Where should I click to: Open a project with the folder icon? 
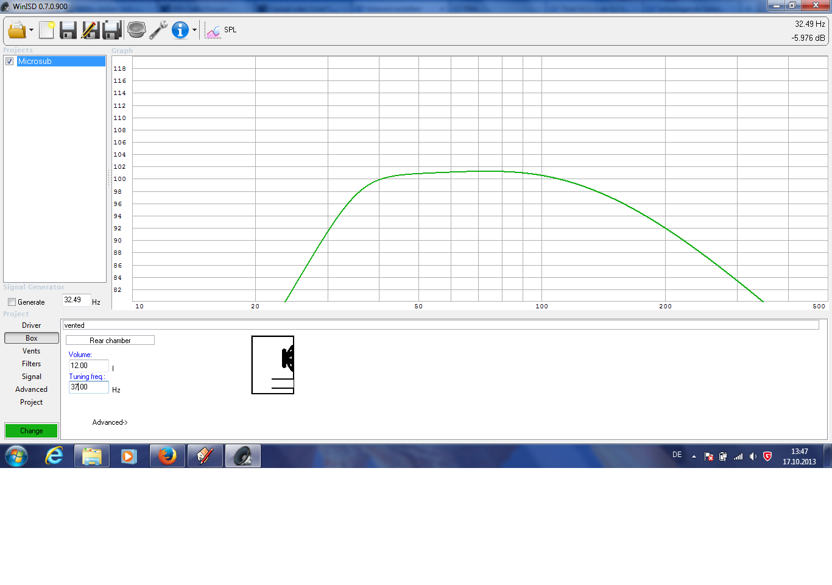coord(16,29)
